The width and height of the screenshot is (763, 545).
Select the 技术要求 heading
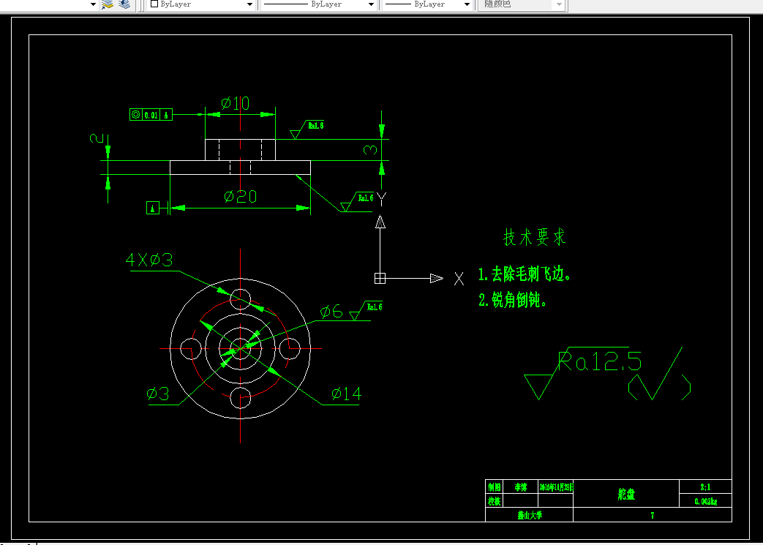(534, 238)
